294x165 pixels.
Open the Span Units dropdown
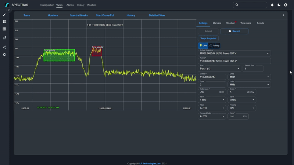[x=249, y=85]
